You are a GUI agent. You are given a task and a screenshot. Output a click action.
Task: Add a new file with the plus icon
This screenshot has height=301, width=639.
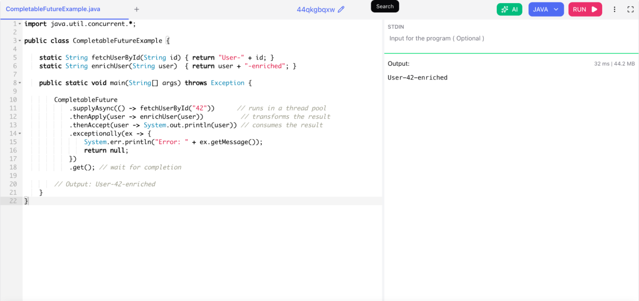pyautogui.click(x=137, y=9)
